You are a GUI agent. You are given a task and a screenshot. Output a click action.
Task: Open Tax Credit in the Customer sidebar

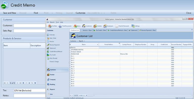point(51,55)
